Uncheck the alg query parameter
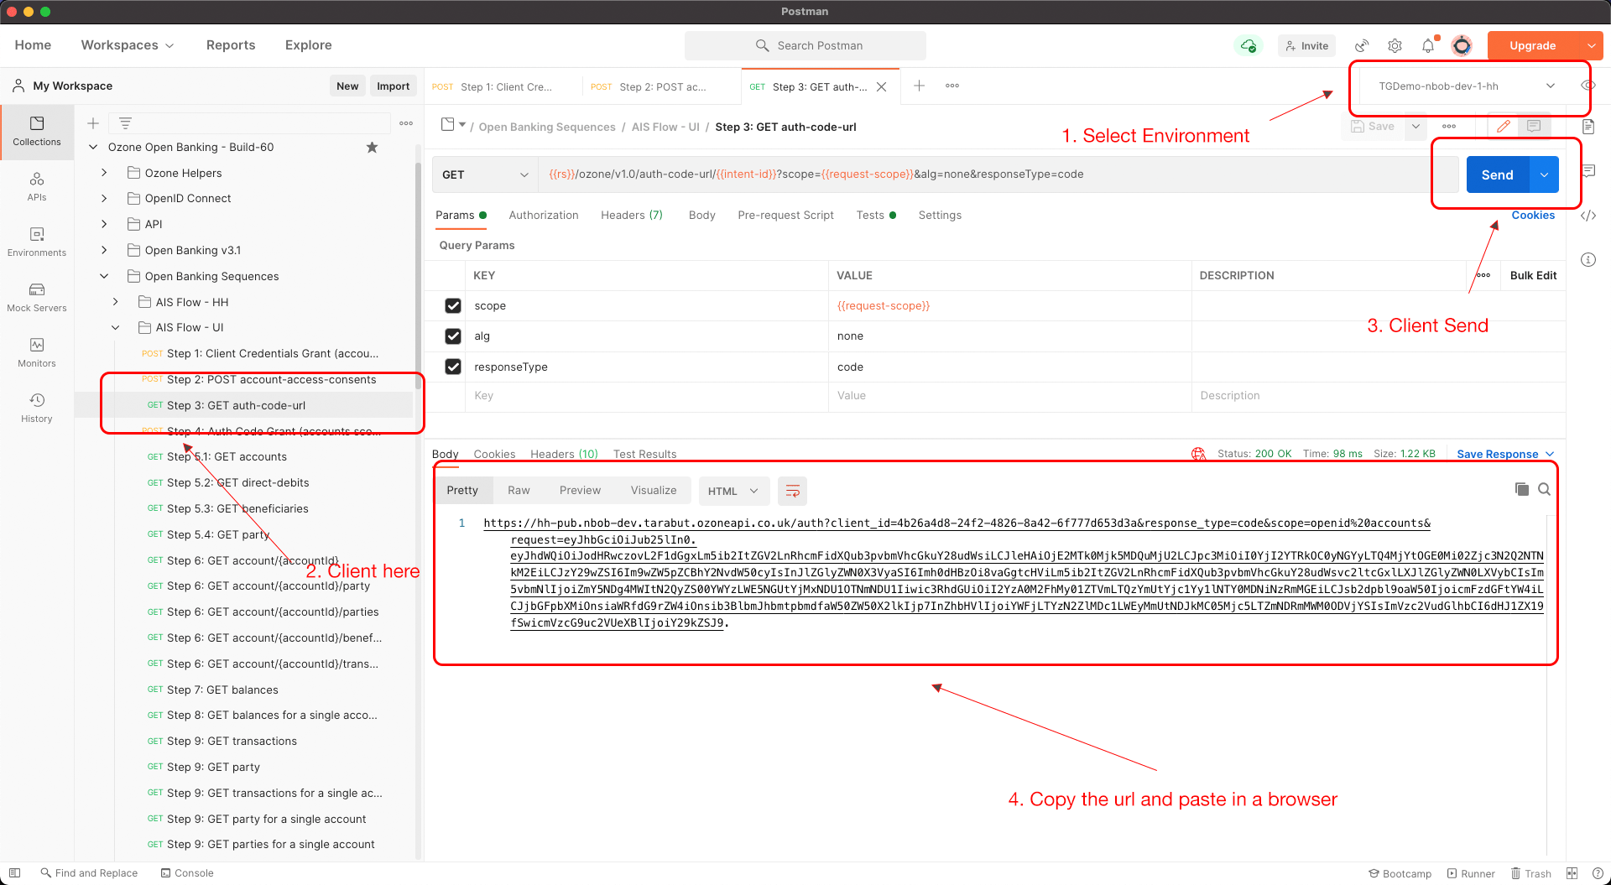Image resolution: width=1611 pixels, height=885 pixels. tap(453, 336)
